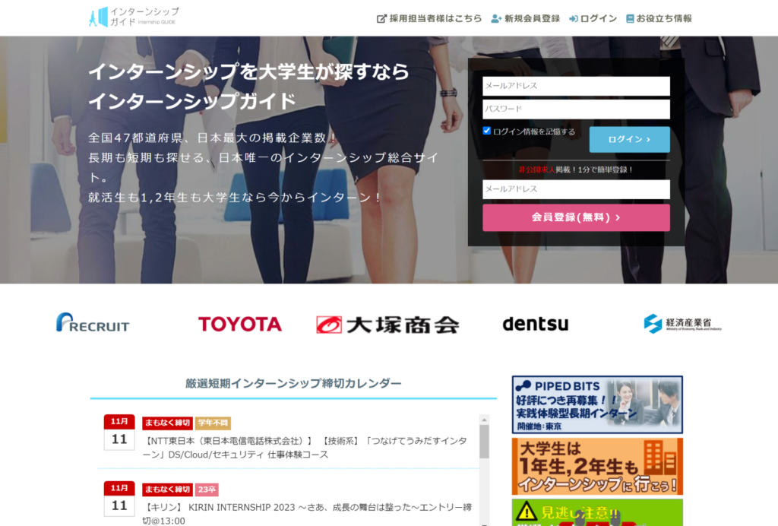Click the TOYOTA company logo
778x526 pixels.
[x=240, y=325]
